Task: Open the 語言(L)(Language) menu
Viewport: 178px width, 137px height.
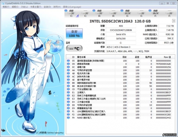Action: coord(72,7)
